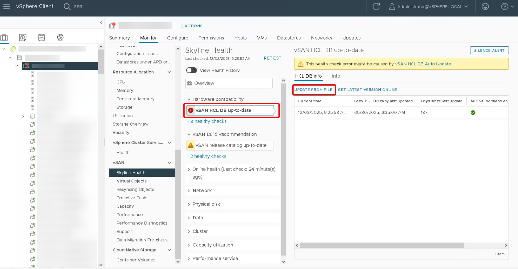Viewport: 518px width, 269px height.
Task: Toggle View Health History switch
Action: [191, 70]
